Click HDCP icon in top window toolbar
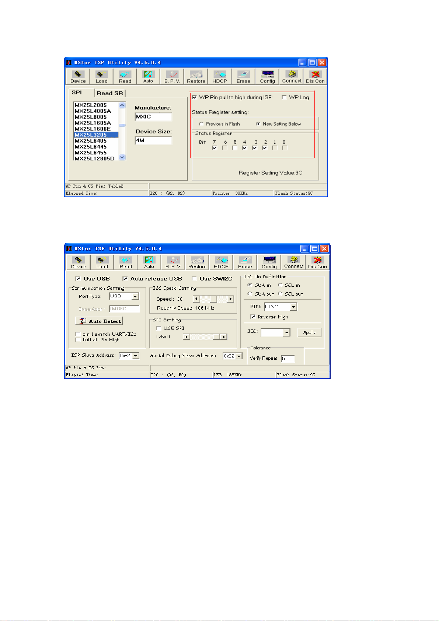439x621 pixels. point(220,77)
